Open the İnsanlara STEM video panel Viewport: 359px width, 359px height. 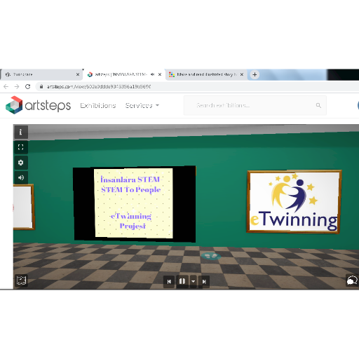(135, 203)
